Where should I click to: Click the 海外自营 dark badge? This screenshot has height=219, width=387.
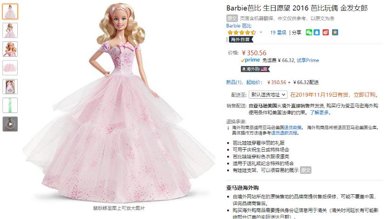241,40
